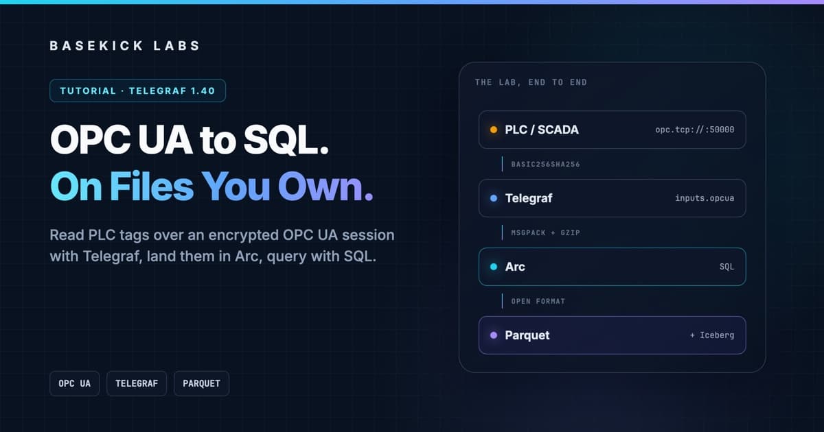824x432 pixels.
Task: Click the opc.tcp://:50000 address text
Action: (695, 130)
